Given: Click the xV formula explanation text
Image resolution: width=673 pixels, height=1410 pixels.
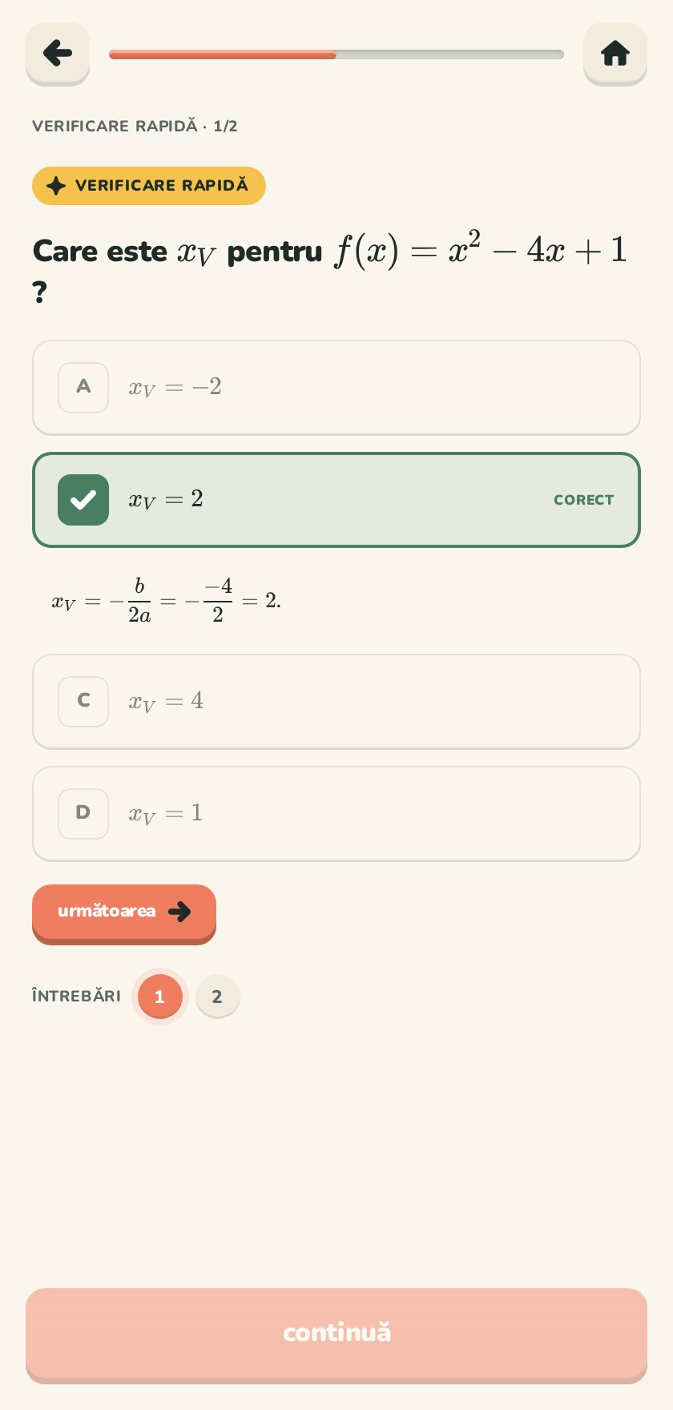Looking at the screenshot, I should (x=167, y=601).
